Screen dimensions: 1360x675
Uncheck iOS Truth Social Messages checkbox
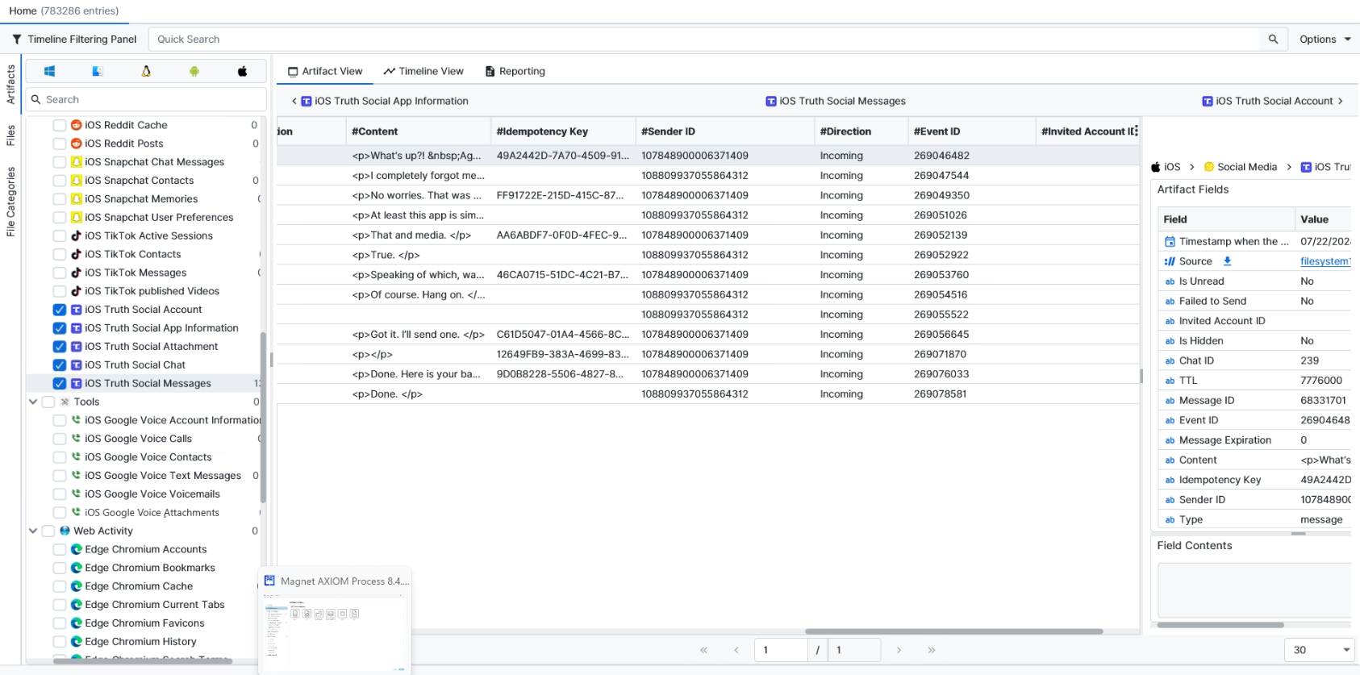[60, 384]
